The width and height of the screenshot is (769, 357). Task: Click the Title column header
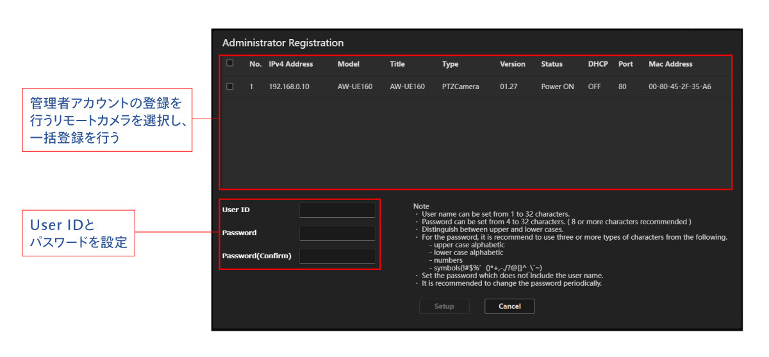397,64
